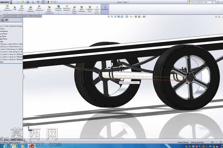Click Move Component tool
The height and width of the screenshot is (148, 223).
[x=39, y=8]
